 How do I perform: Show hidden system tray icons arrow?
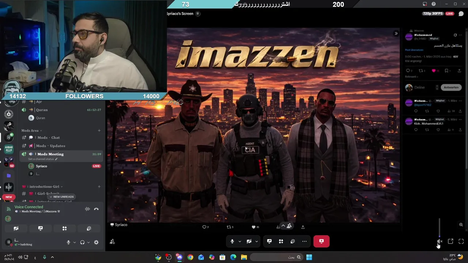click(x=52, y=257)
